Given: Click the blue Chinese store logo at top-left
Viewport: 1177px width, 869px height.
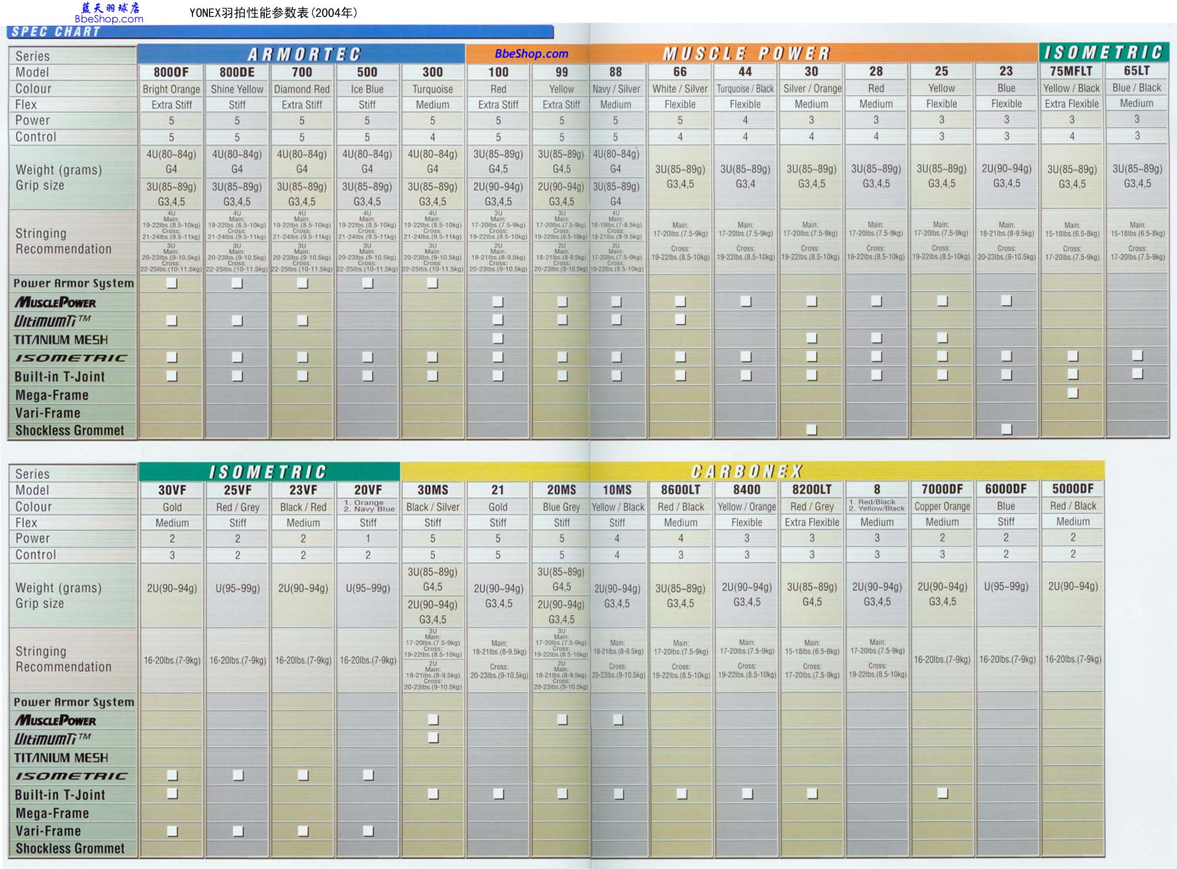Looking at the screenshot, I should [x=110, y=8].
